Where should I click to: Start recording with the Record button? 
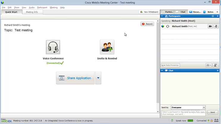[147, 24]
